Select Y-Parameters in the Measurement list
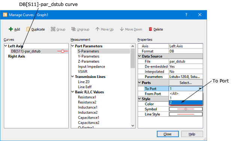 pos(88,56)
